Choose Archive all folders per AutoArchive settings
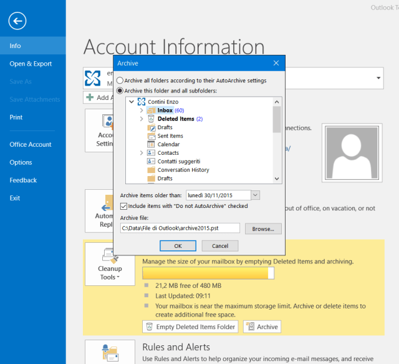Viewport: 399px width, 364px height. [120, 81]
